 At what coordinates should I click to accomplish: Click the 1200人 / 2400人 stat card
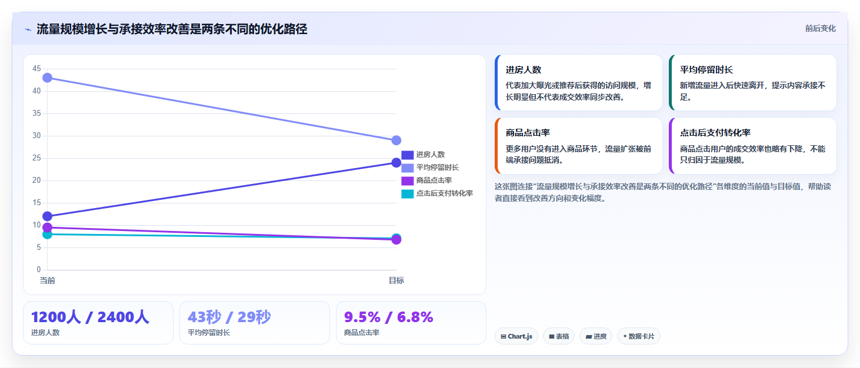98,323
